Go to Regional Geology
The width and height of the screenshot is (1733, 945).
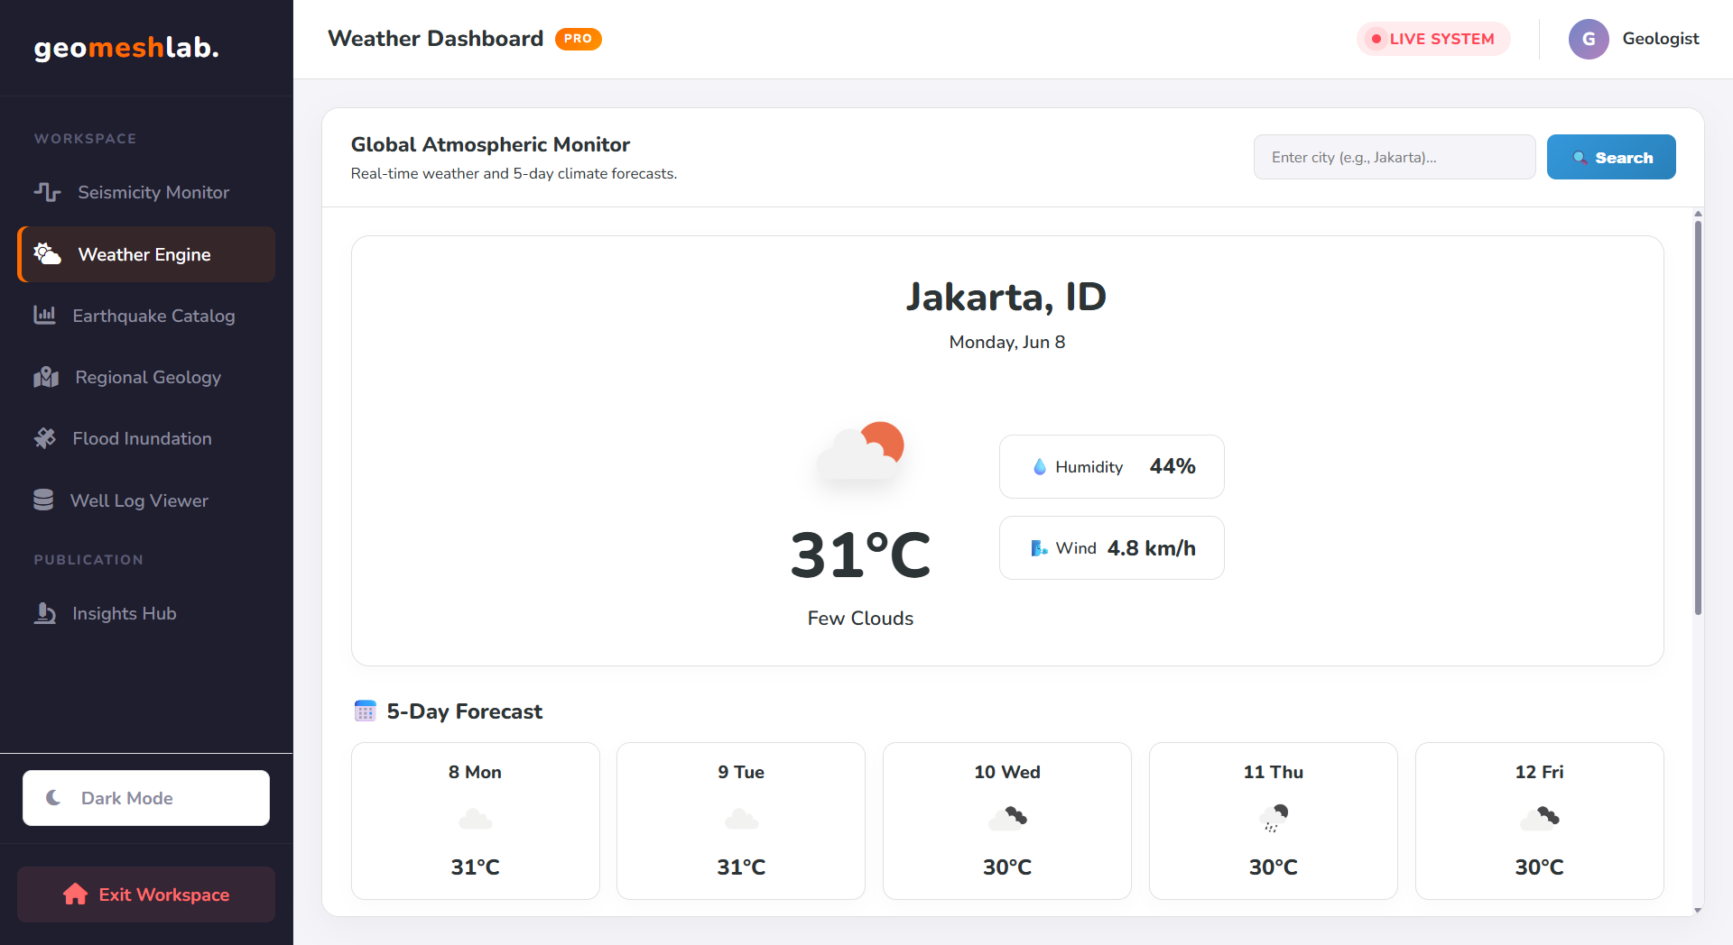146,377
